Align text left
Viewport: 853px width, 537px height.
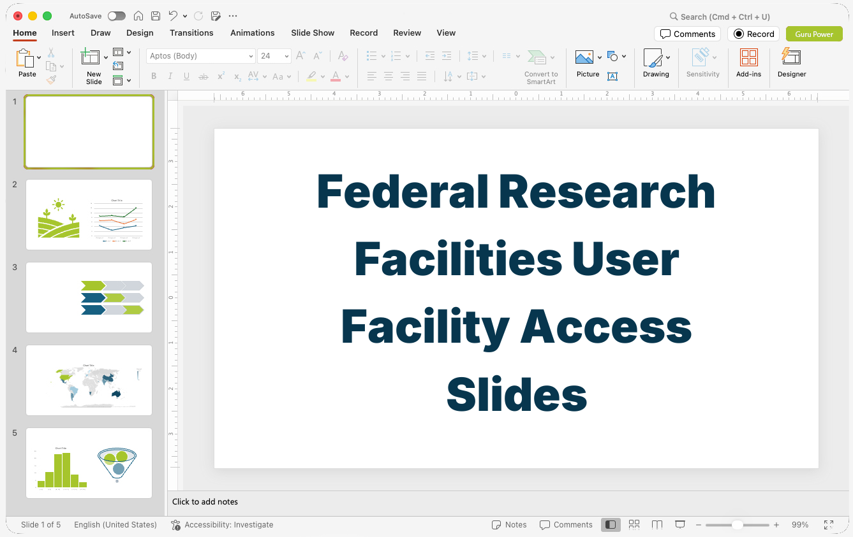click(371, 76)
